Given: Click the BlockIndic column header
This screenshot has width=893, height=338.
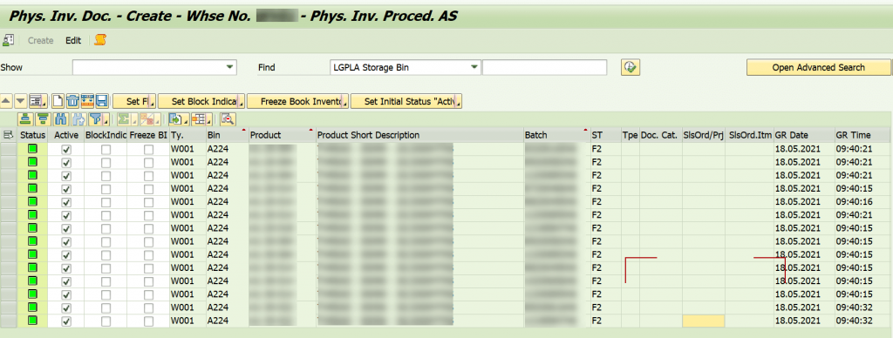Looking at the screenshot, I should 106,135.
